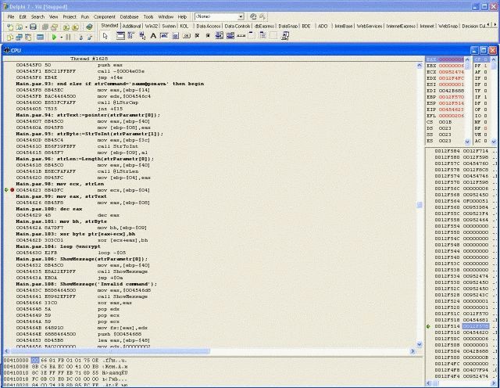Open the Help contents book icon
500x388 pixels.
(89, 27)
